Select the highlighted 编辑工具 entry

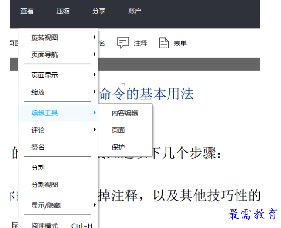(58, 113)
